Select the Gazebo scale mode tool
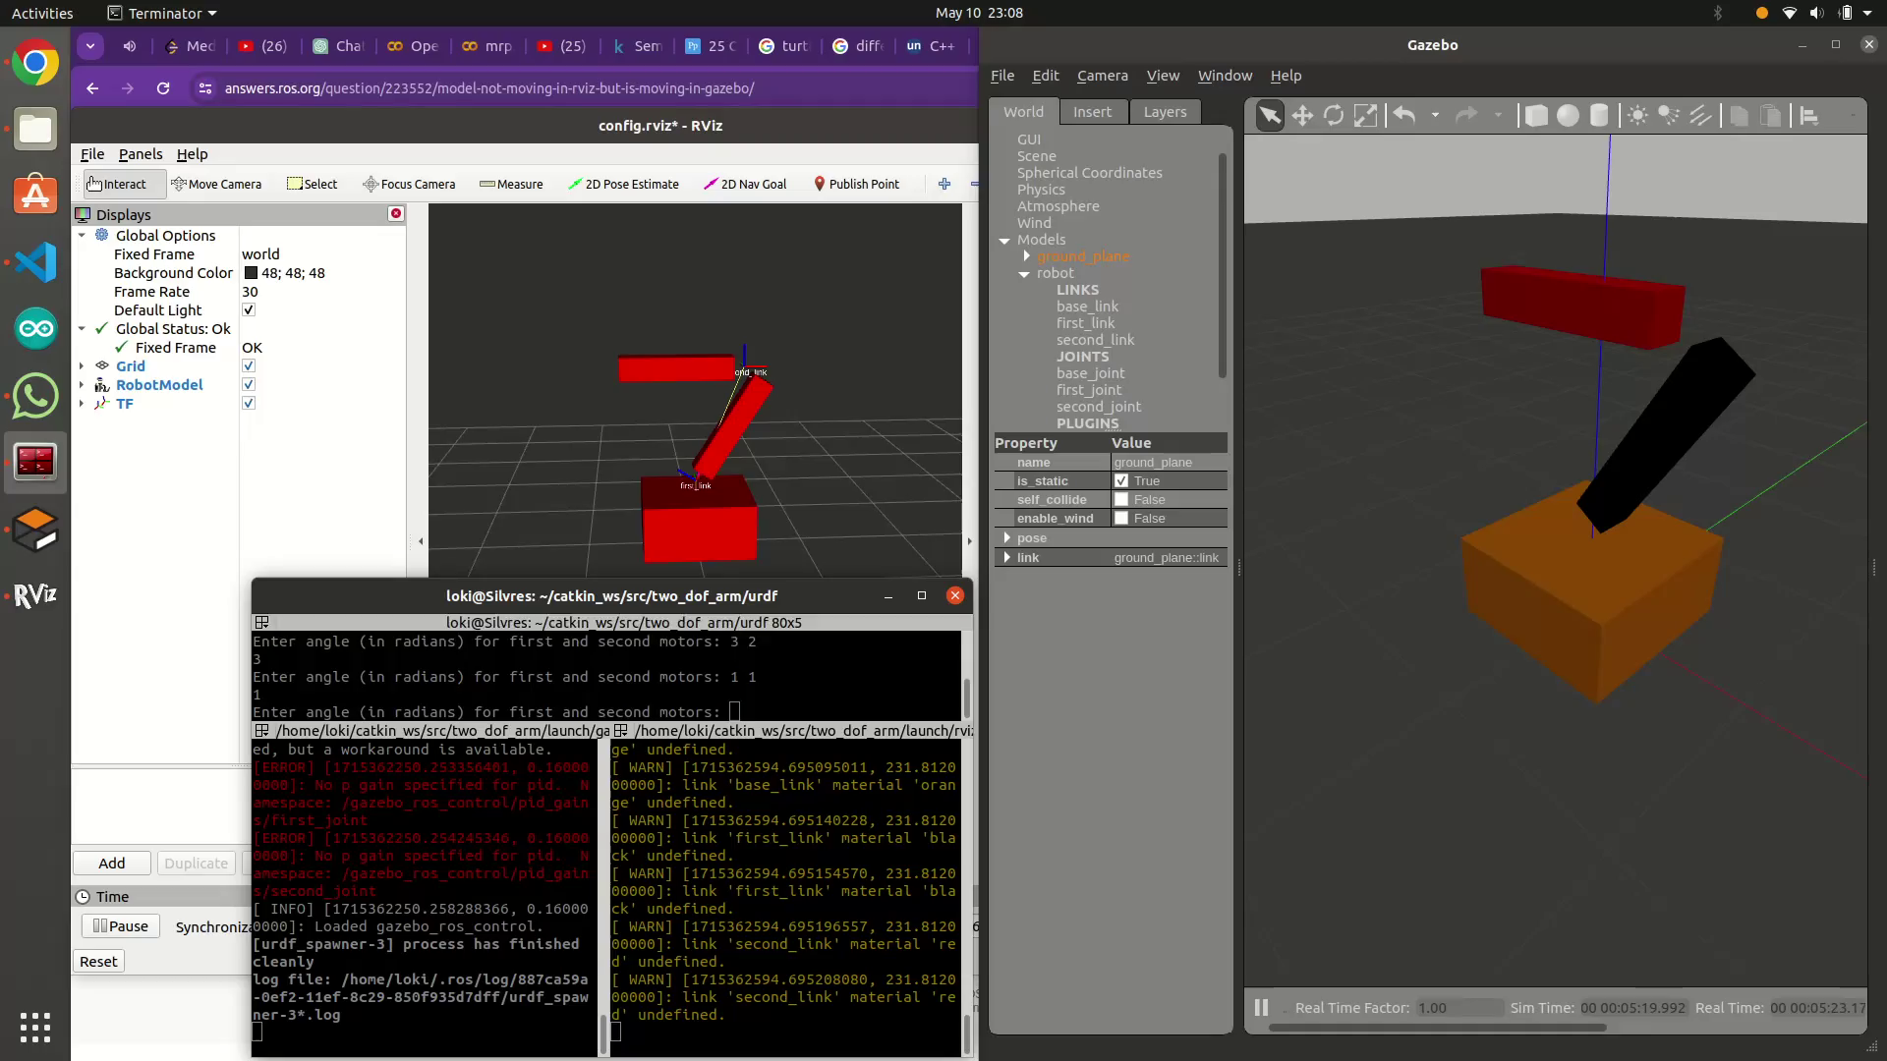This screenshot has height=1061, width=1887. [x=1365, y=116]
